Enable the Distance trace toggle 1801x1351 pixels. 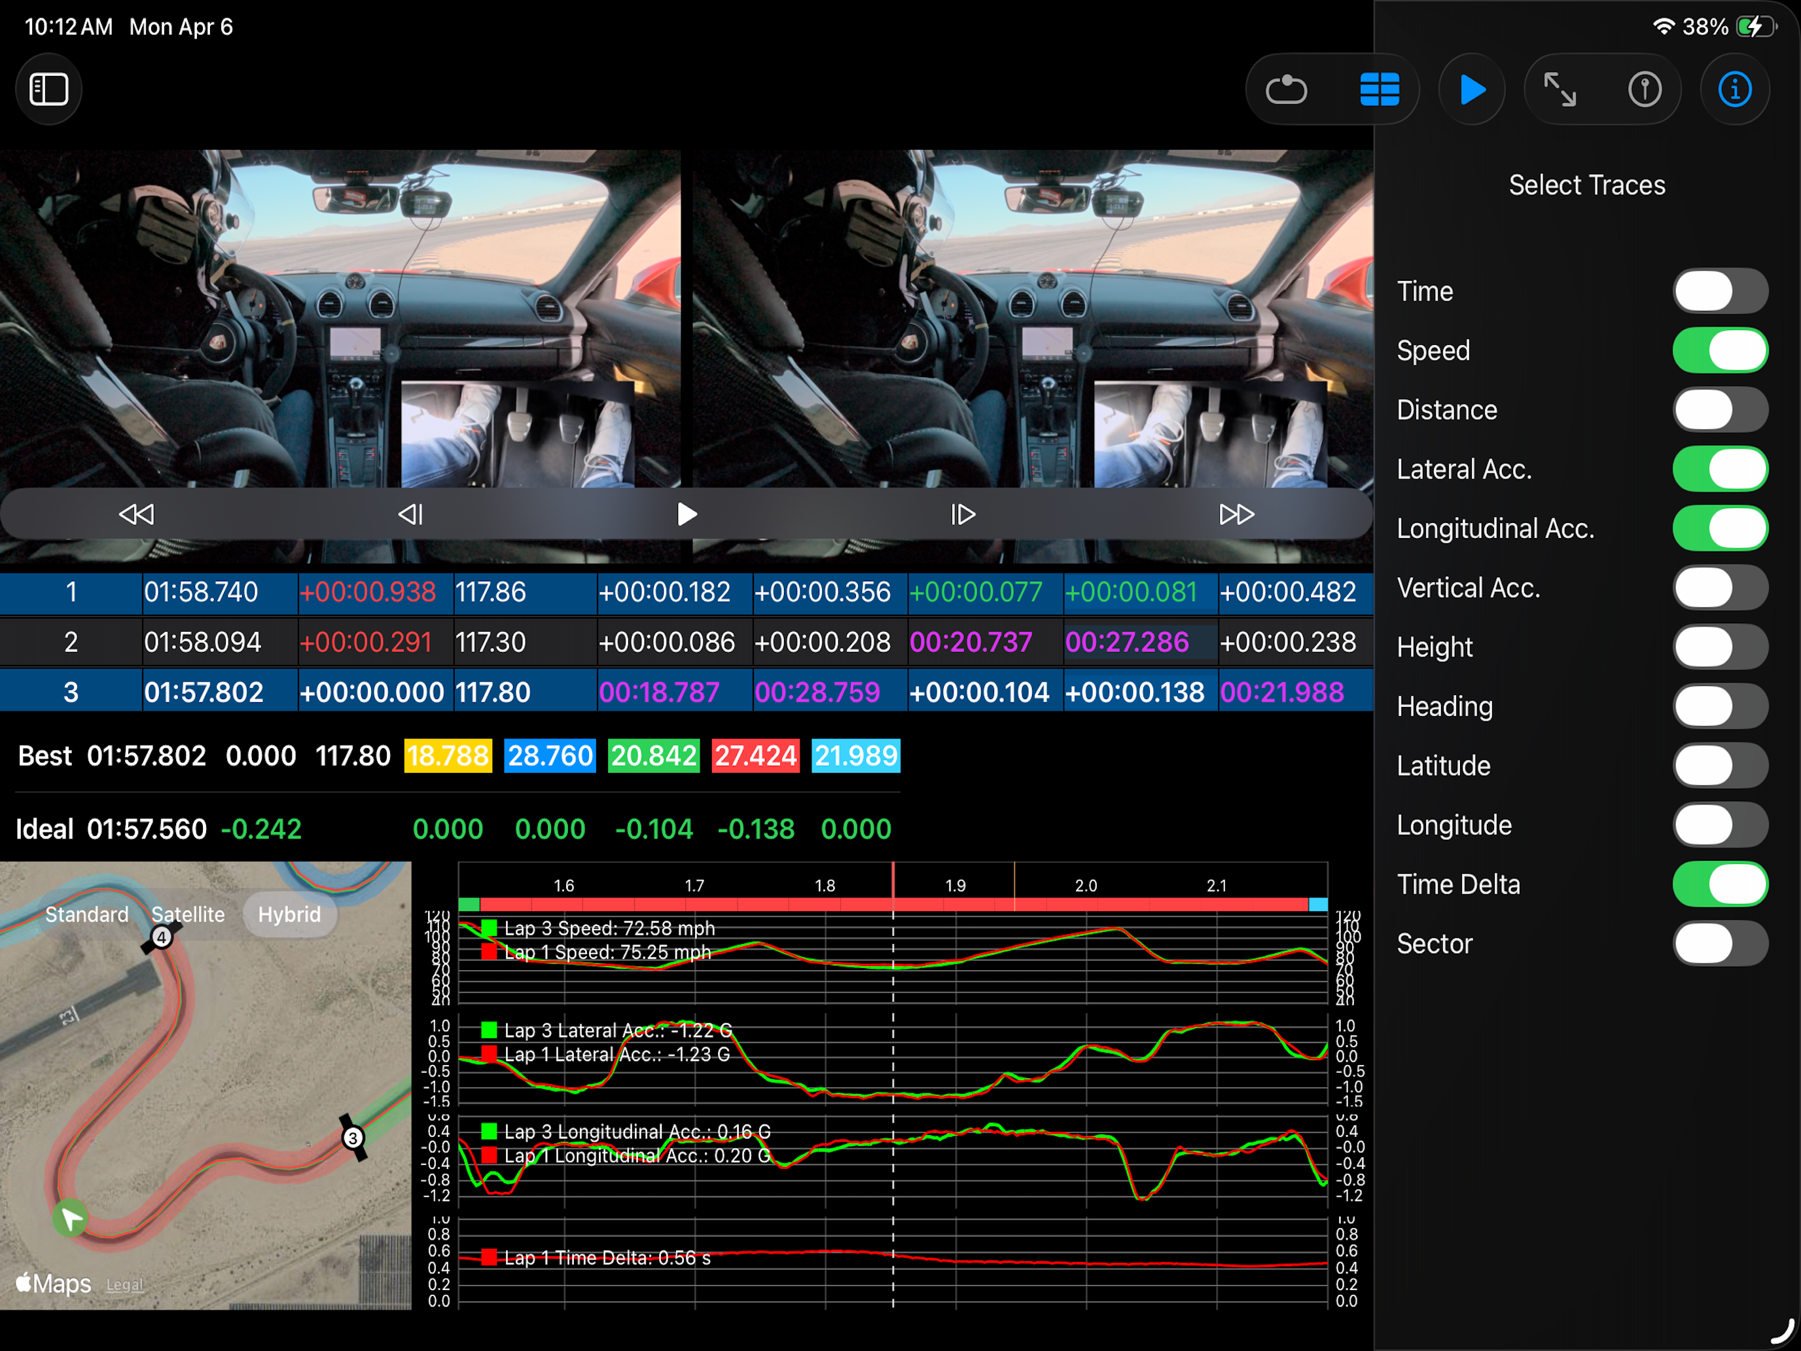click(x=1720, y=410)
